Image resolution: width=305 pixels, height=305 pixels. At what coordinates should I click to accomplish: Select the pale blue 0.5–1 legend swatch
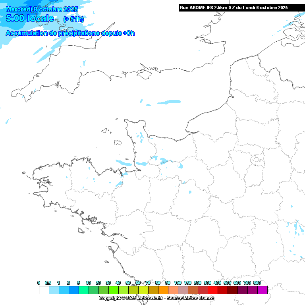[x=54, y=290]
